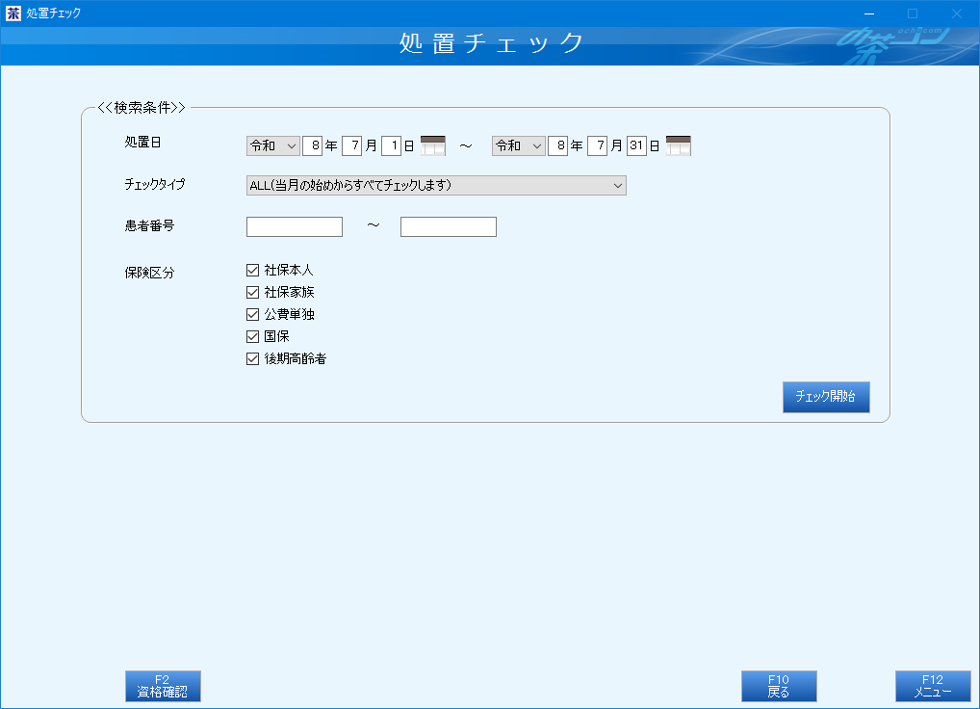Click the チェック開始 button
This screenshot has height=709, width=980.
[x=826, y=397]
